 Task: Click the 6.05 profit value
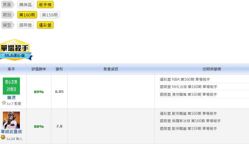(59, 91)
